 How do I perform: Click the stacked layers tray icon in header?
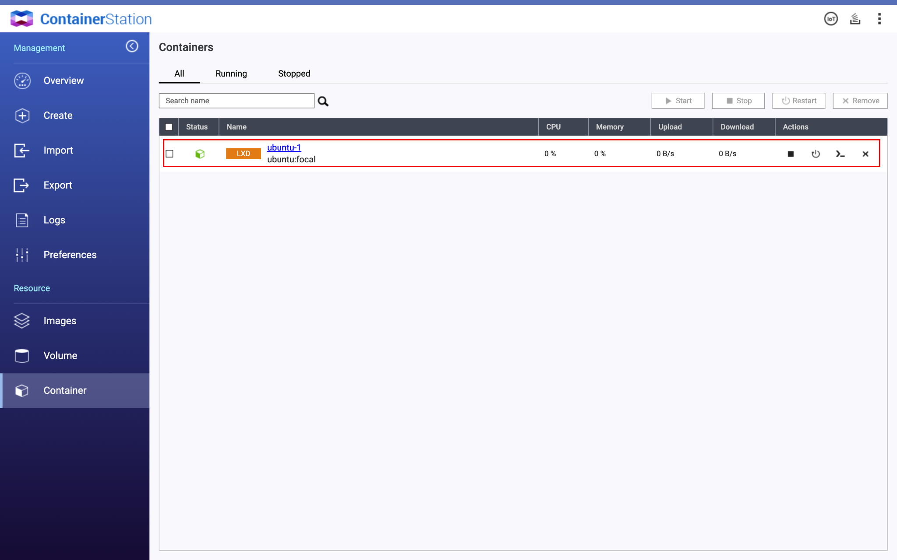click(x=855, y=19)
